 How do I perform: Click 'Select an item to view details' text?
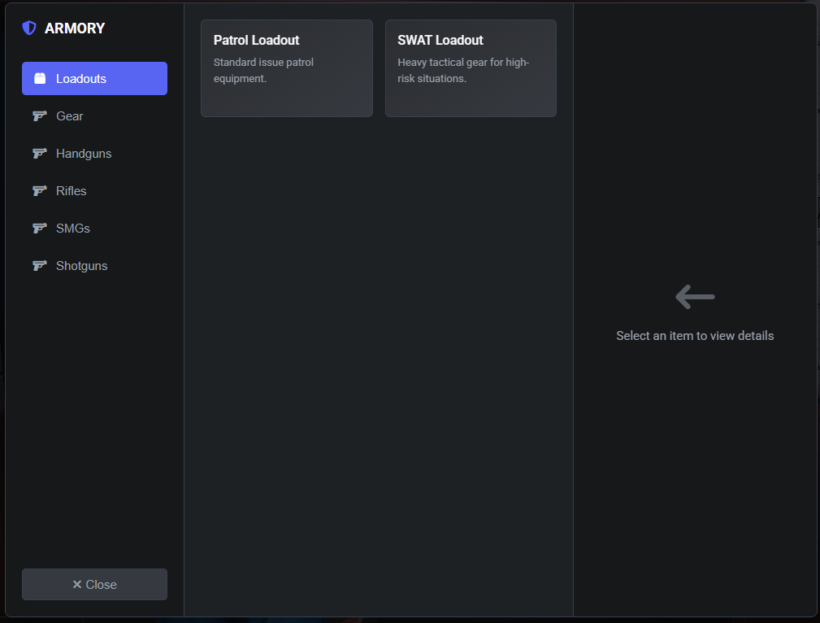pos(695,336)
